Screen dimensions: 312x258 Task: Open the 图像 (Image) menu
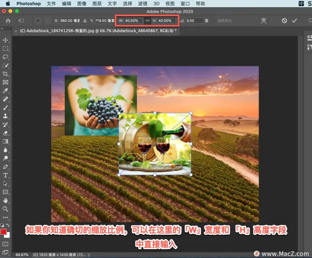(82, 4)
